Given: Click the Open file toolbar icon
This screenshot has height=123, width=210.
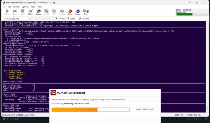Looking at the screenshot, I should coord(15,12).
